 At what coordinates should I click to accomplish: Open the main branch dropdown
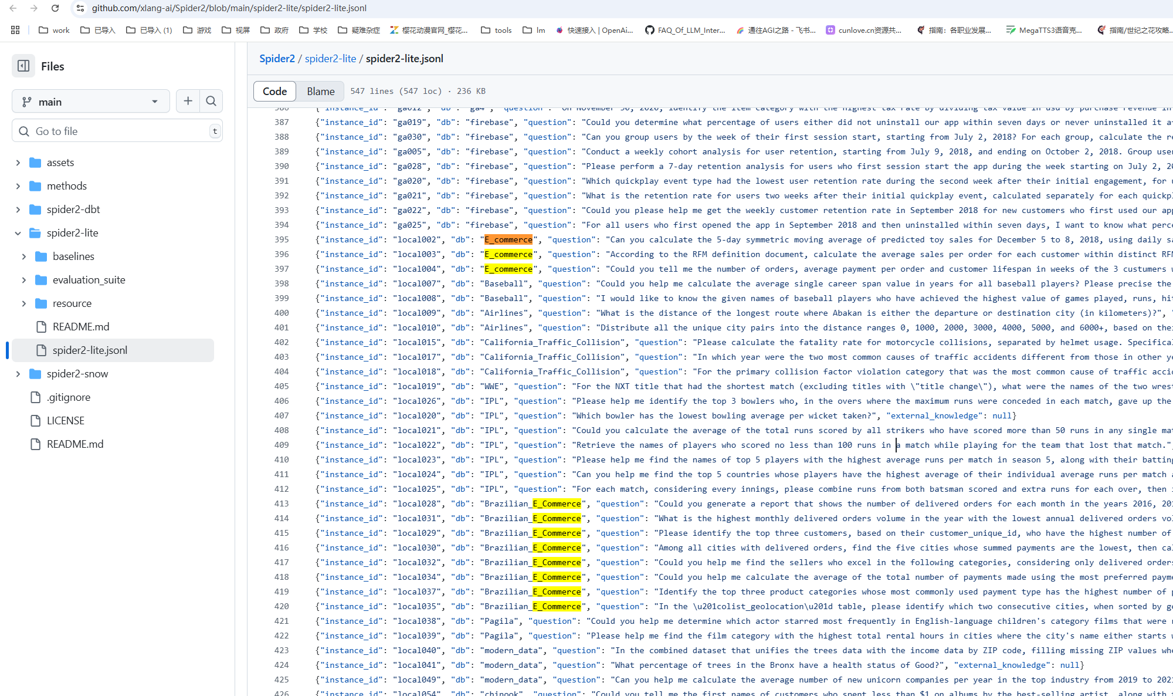(x=91, y=102)
